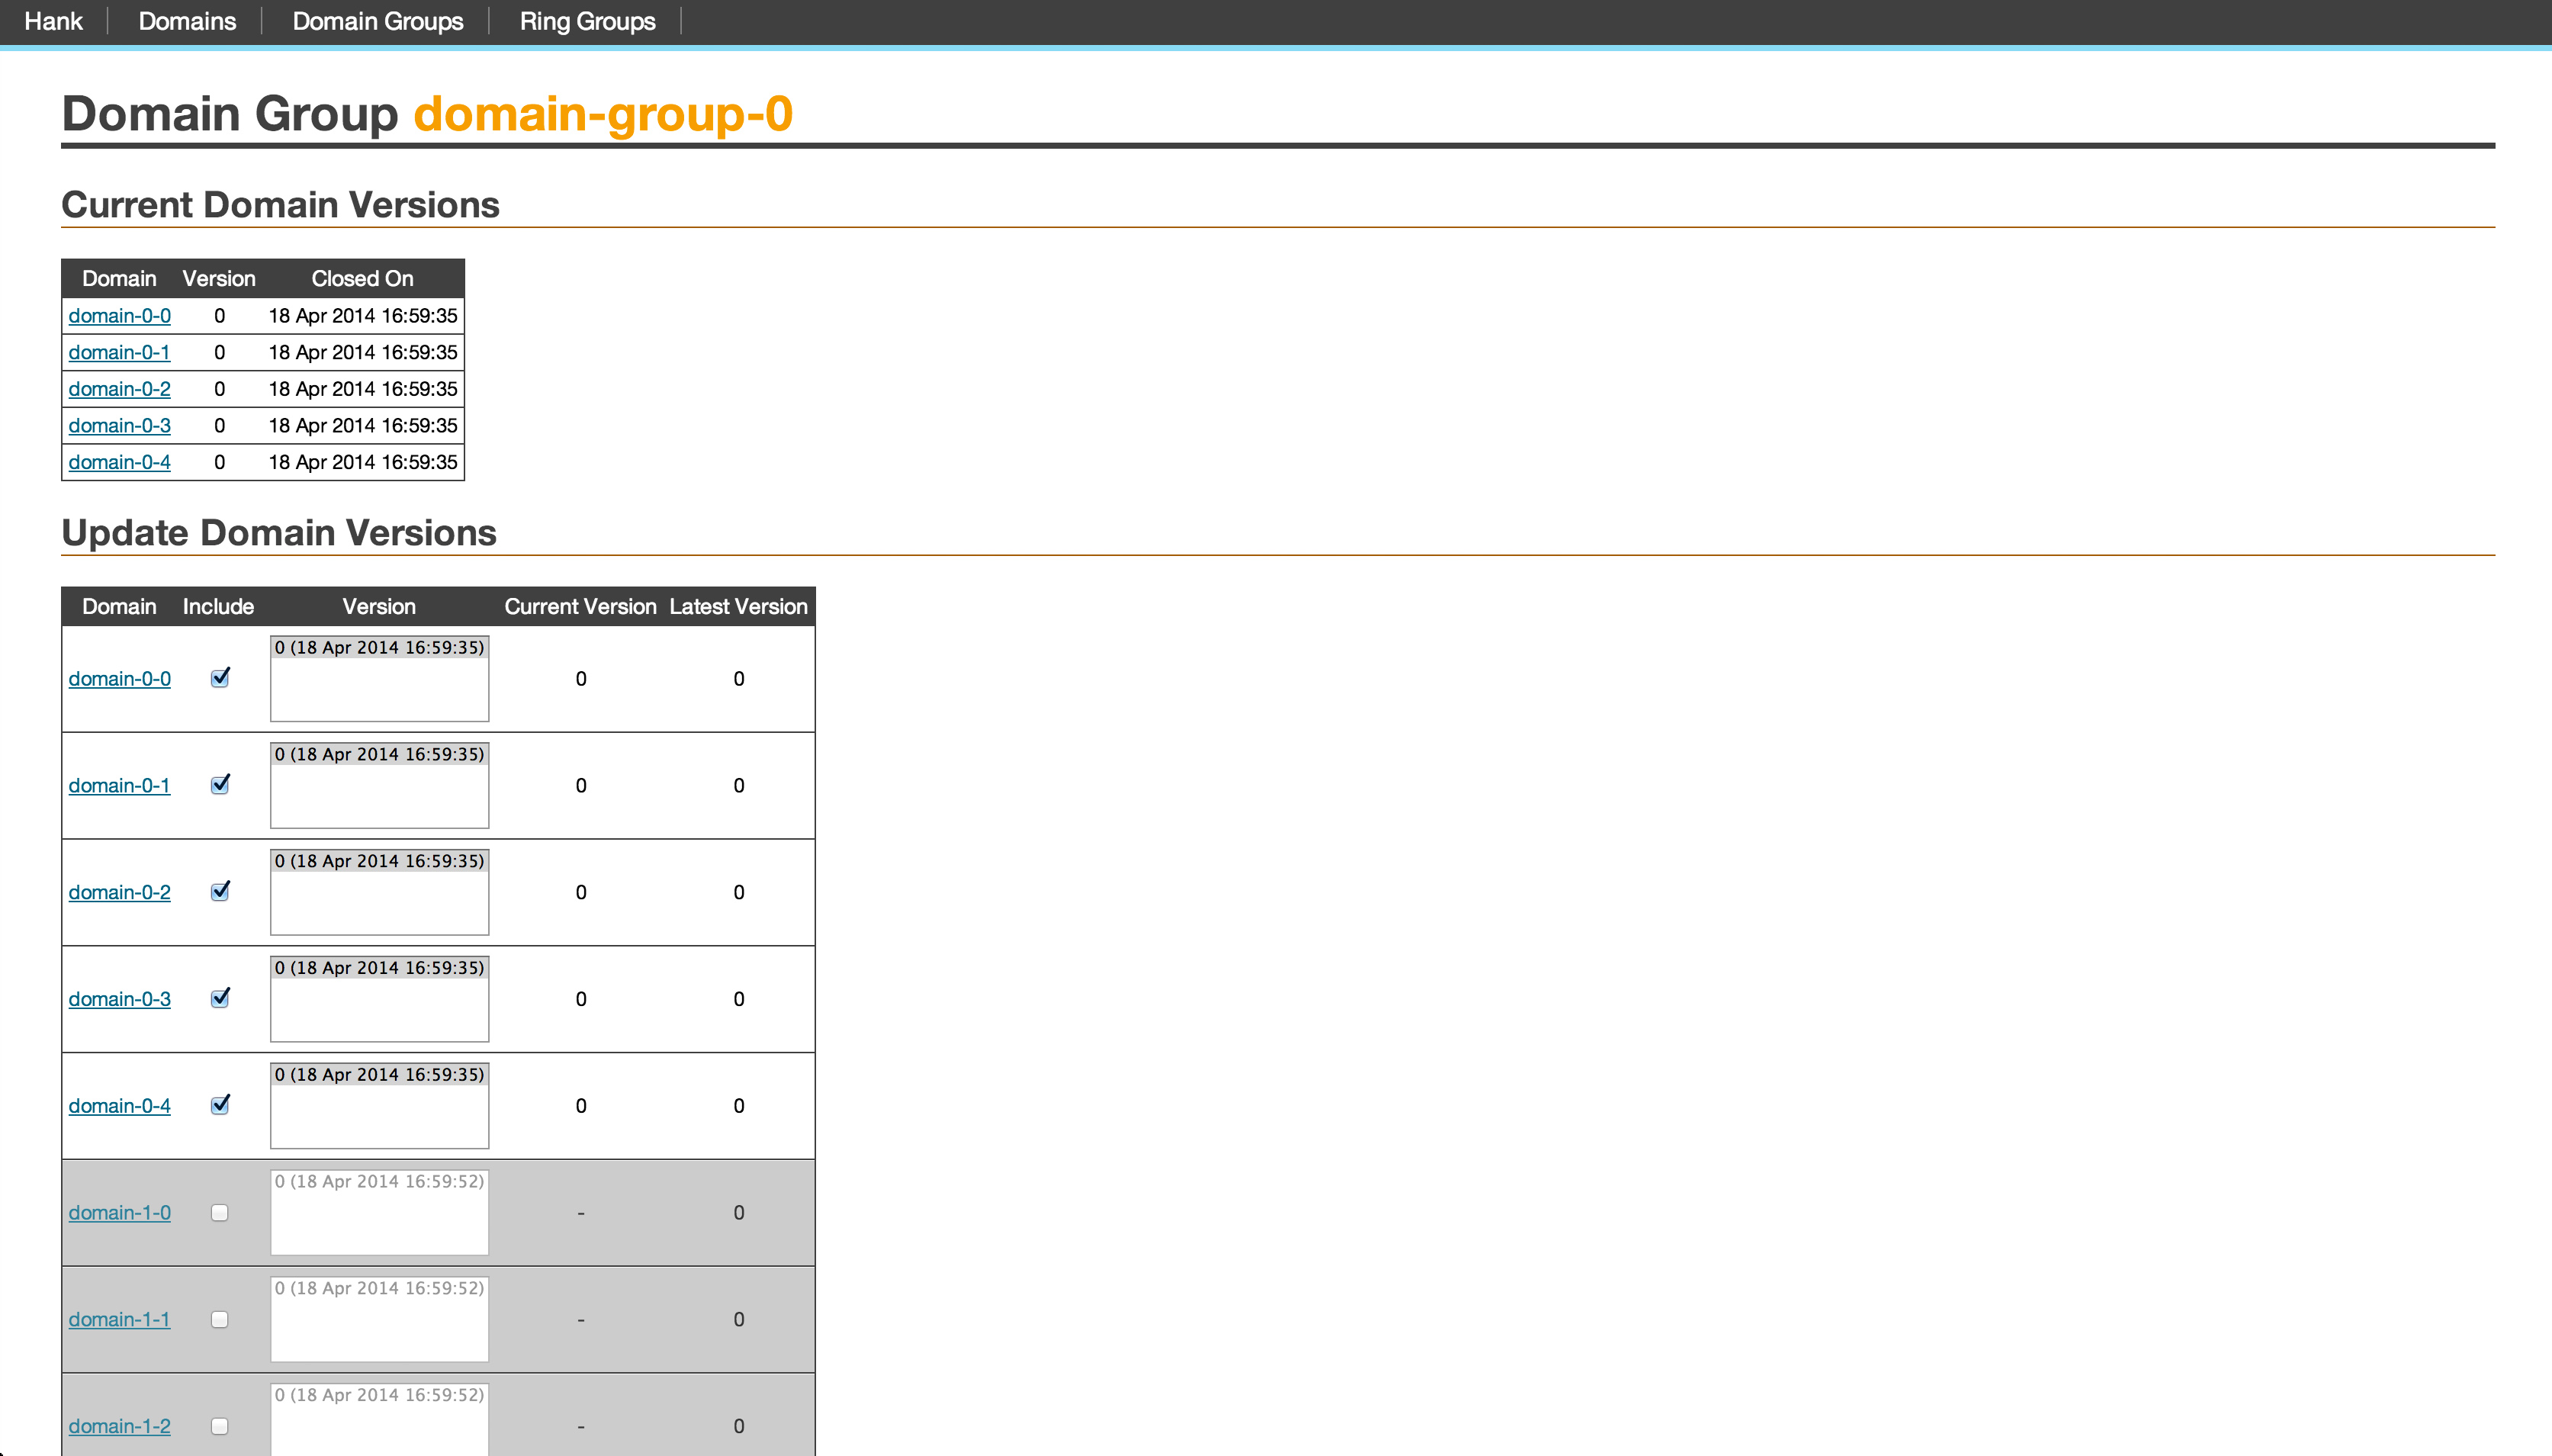Open domain-0-2 link in Update Domain Versions
This screenshot has width=2552, height=1456.
tap(119, 892)
